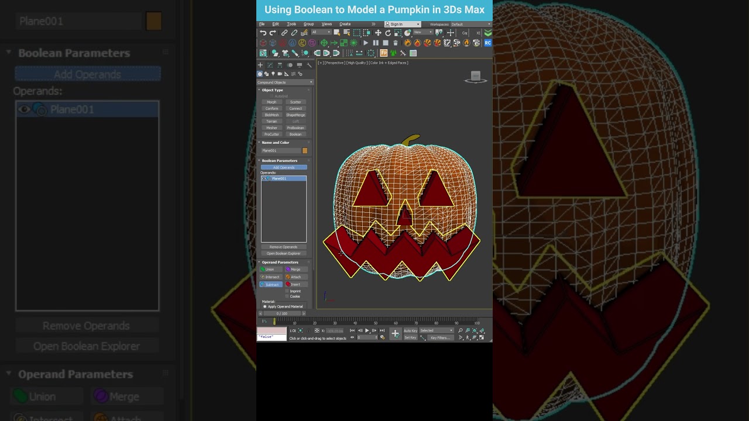The height and width of the screenshot is (421, 749).
Task: Open the Display command panel tab
Action: tap(300, 65)
